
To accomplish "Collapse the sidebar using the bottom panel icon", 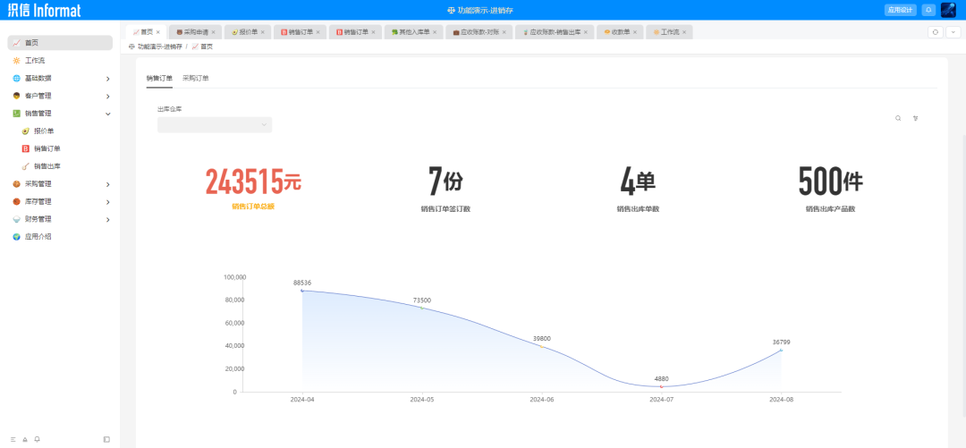I will click(106, 439).
